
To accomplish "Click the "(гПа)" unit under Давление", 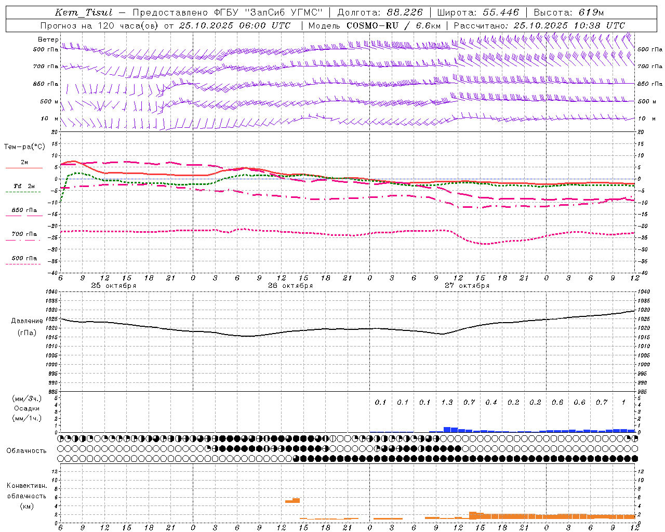I will click(27, 332).
